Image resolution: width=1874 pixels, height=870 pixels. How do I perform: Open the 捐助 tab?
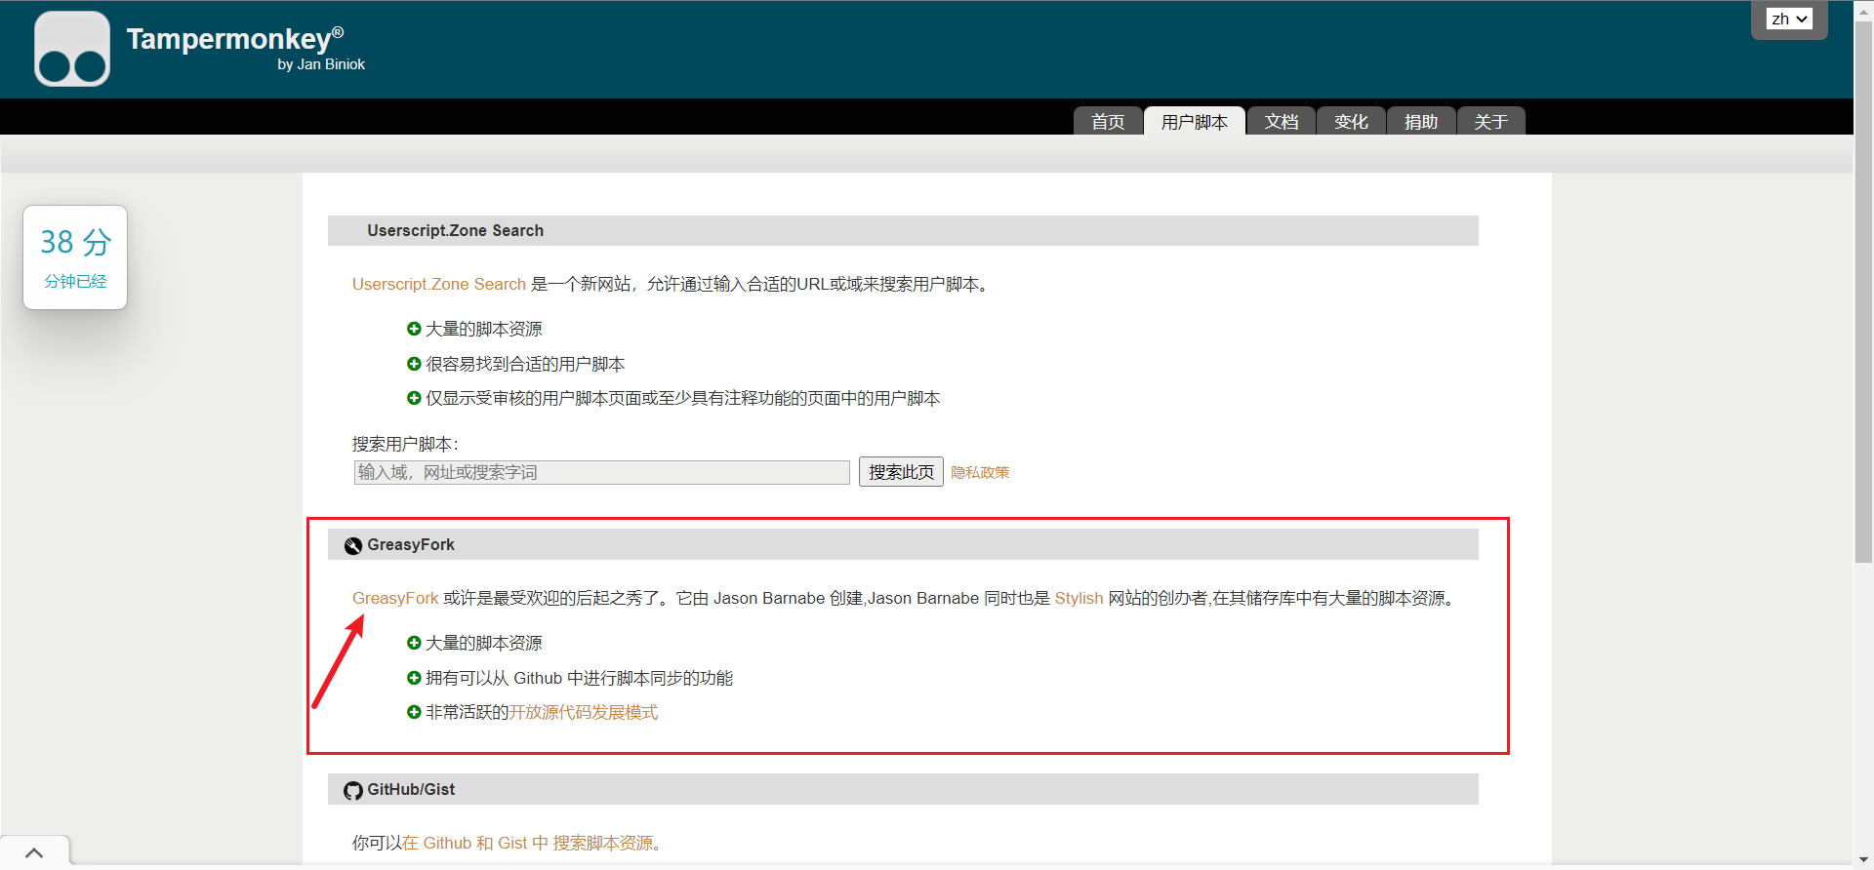[x=1421, y=122]
